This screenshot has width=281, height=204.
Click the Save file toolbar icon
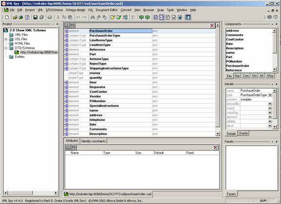[35, 17]
